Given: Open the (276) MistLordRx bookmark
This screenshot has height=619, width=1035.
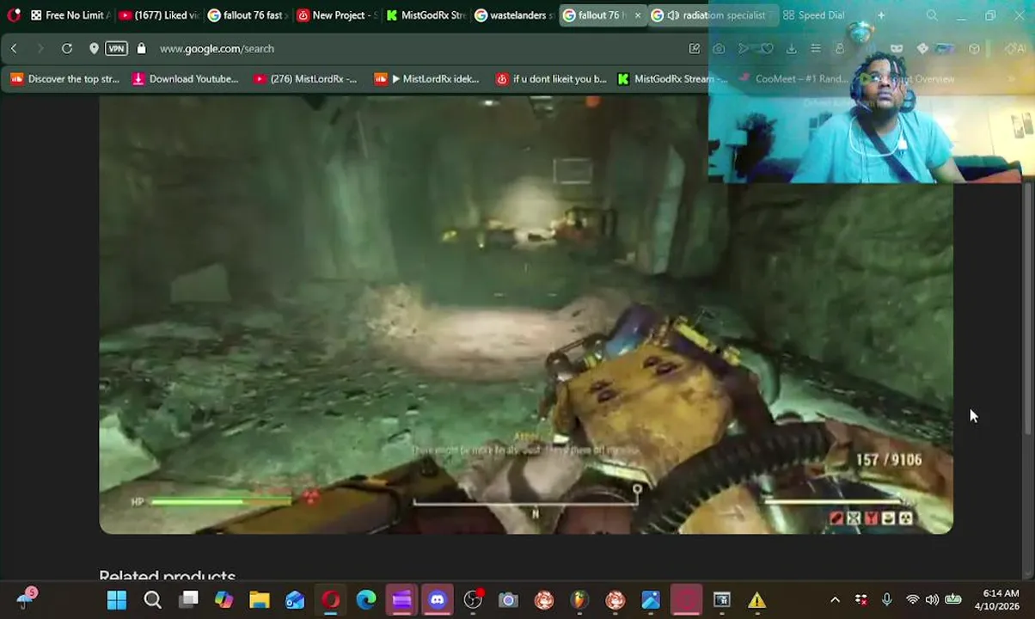Looking at the screenshot, I should coord(305,79).
